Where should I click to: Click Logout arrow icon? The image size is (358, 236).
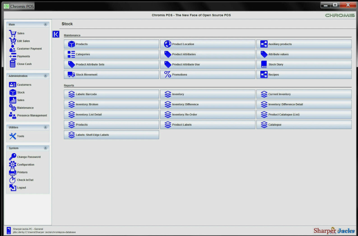coord(13,188)
